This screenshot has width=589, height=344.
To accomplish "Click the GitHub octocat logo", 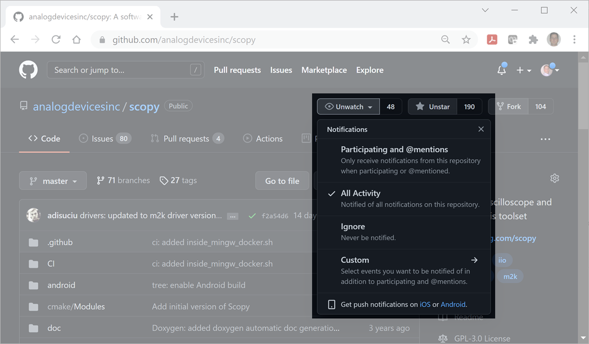I will coord(28,69).
